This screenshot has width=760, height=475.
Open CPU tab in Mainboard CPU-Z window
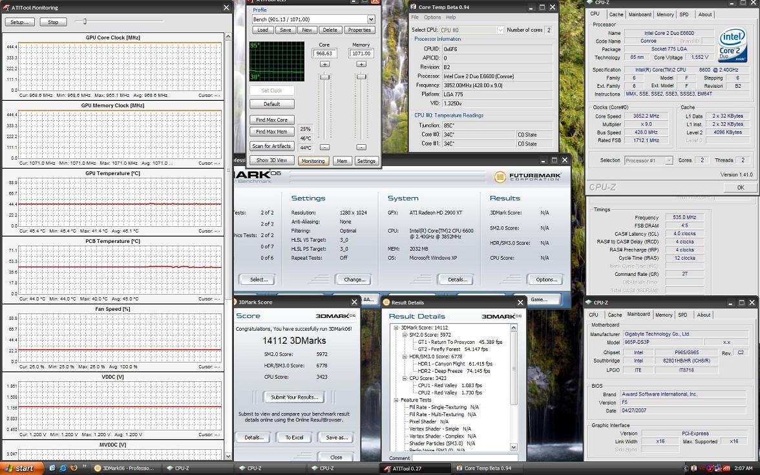pyautogui.click(x=594, y=315)
